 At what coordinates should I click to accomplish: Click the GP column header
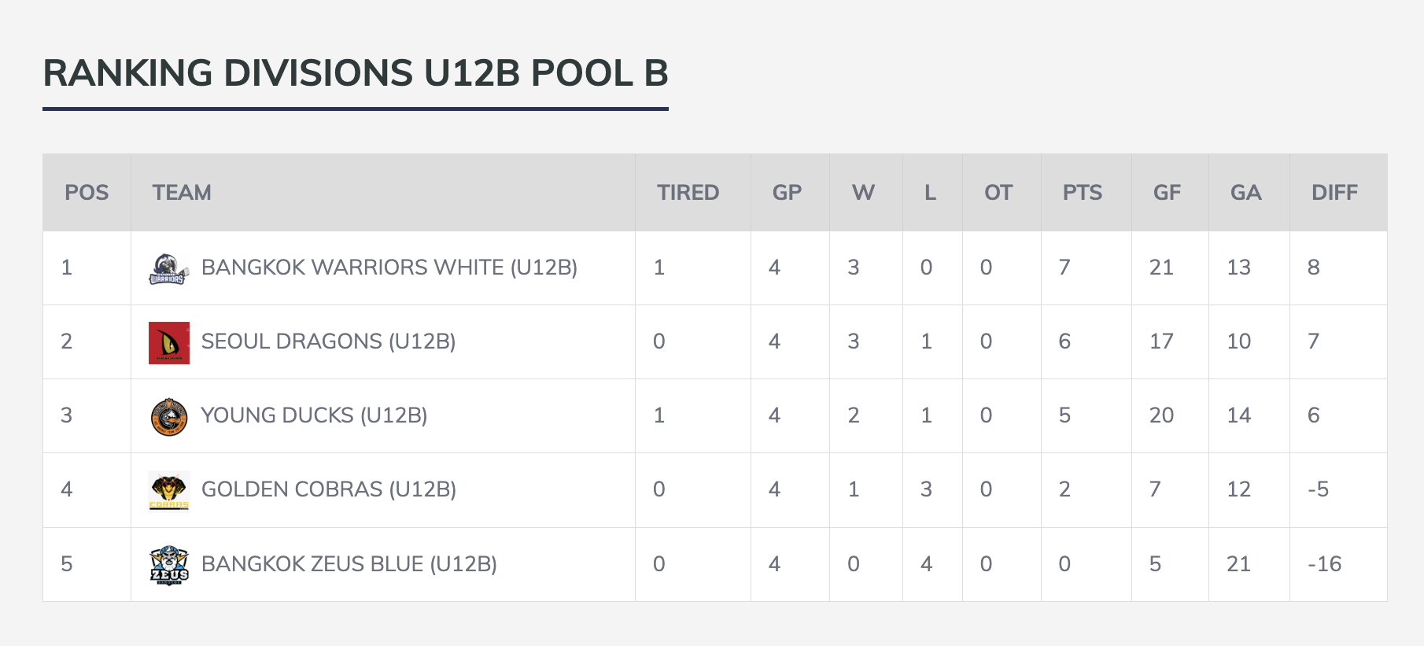tap(787, 193)
